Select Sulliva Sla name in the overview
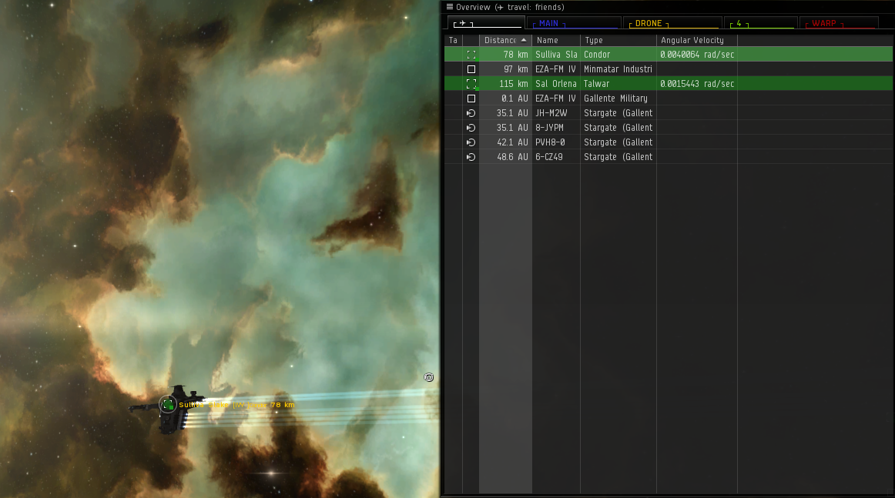This screenshot has width=895, height=498. 557,55
